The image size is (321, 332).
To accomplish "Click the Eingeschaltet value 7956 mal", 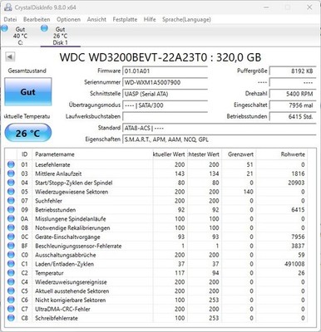I will tap(293, 105).
